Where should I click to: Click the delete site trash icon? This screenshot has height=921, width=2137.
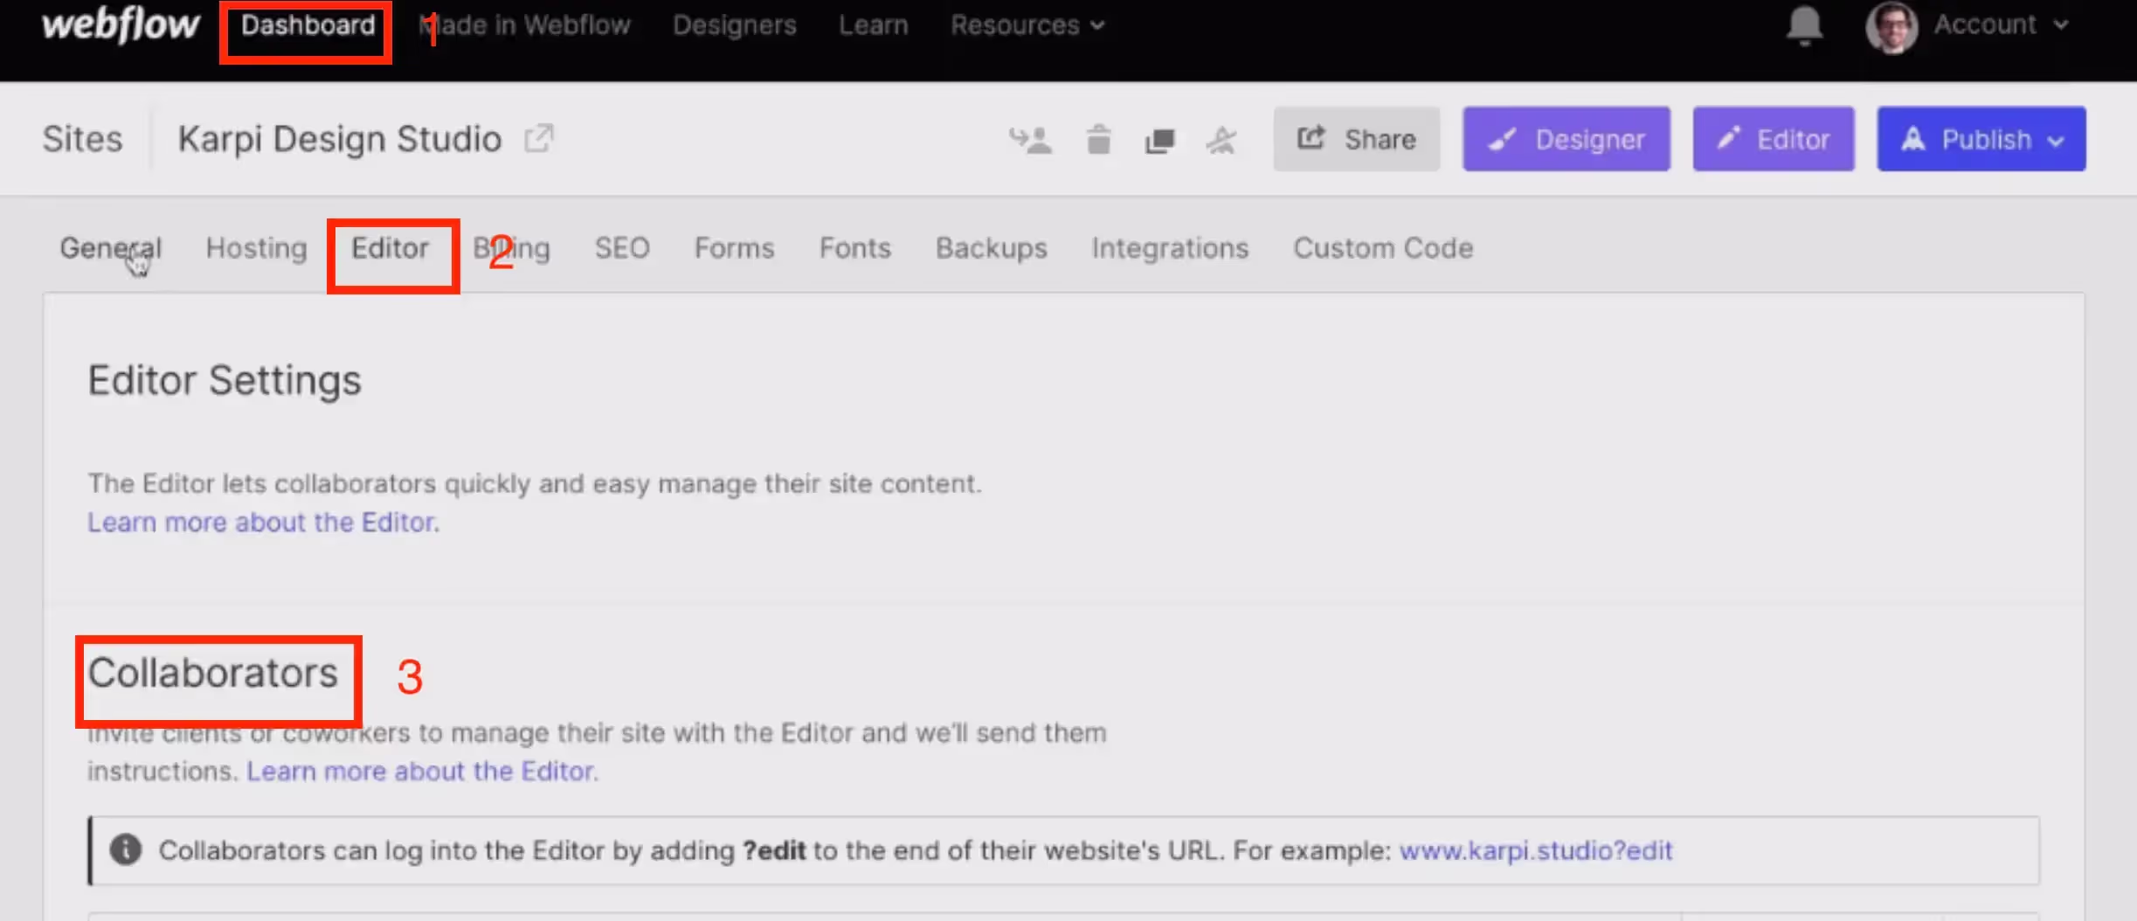[x=1098, y=139]
